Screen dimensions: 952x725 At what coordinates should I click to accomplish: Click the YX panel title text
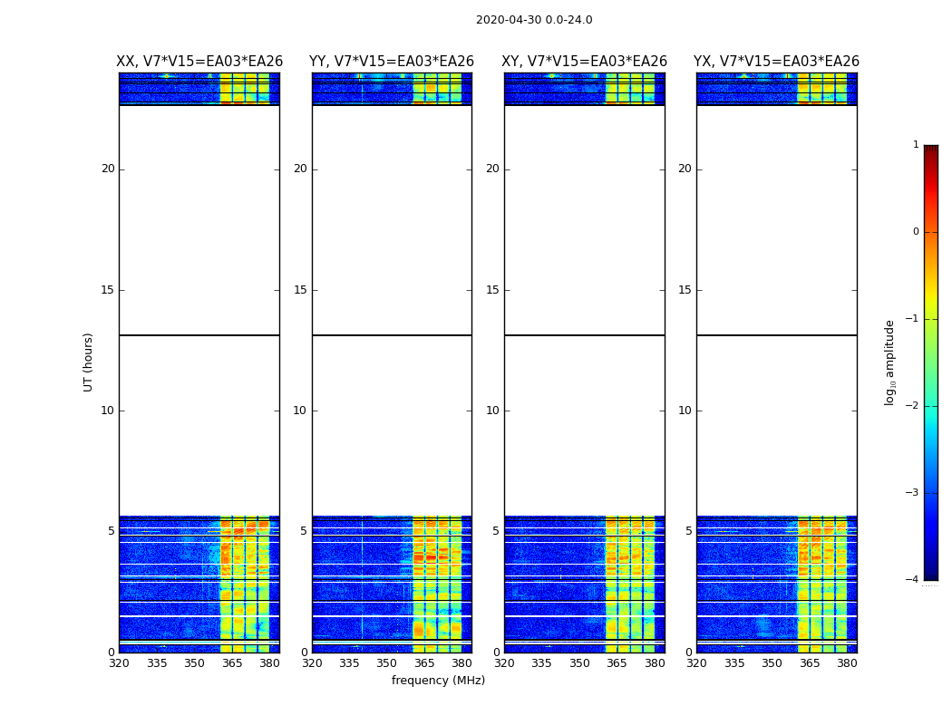(x=776, y=62)
